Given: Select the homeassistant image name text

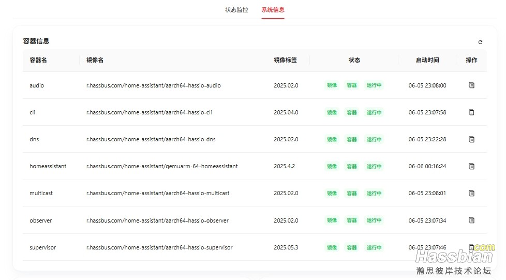Looking at the screenshot, I should pyautogui.click(x=162, y=166).
